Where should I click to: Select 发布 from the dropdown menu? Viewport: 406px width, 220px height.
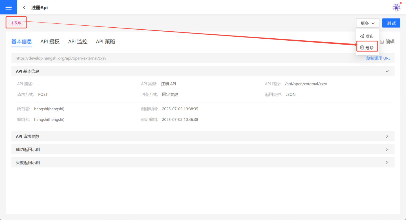pos(369,36)
